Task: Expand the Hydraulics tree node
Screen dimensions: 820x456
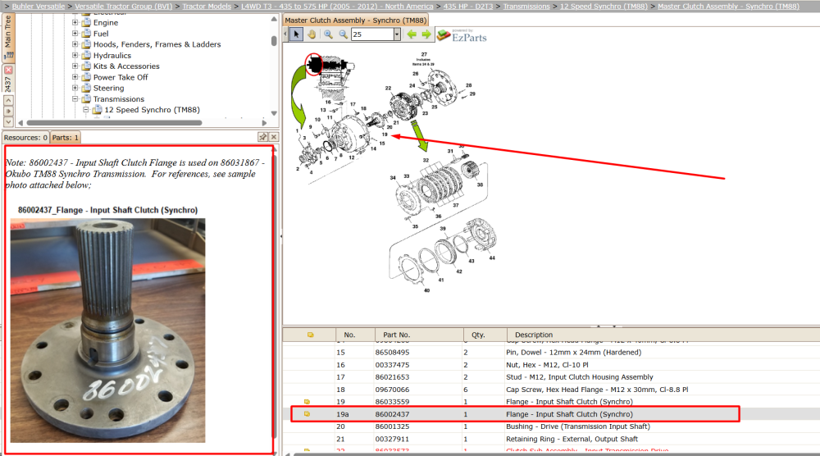Action: pos(75,56)
